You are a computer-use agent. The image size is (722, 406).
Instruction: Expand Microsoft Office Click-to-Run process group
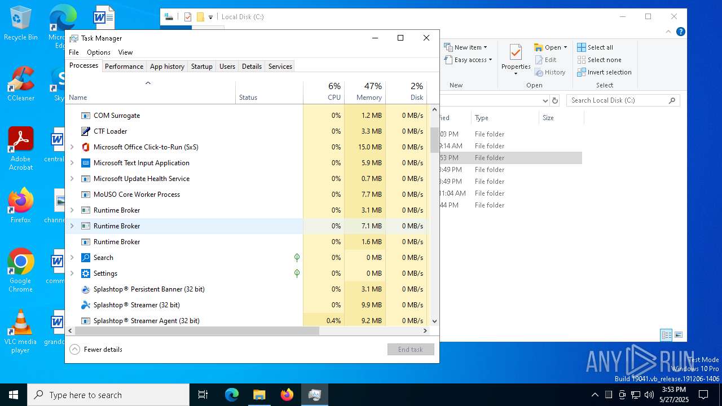(x=72, y=147)
